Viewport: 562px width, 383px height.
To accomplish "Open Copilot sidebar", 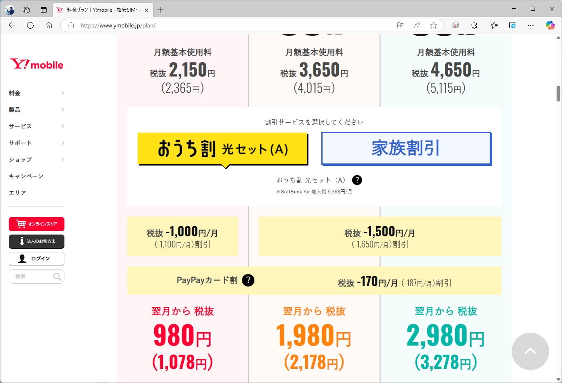I will (550, 25).
